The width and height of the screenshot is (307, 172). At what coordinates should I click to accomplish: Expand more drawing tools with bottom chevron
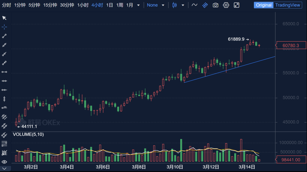[x=4, y=169]
